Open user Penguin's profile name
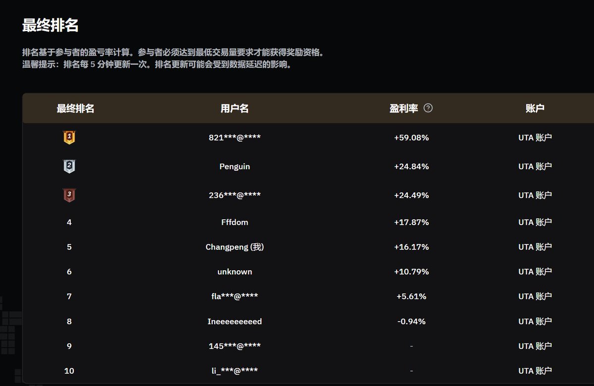The height and width of the screenshot is (386, 594). point(235,167)
